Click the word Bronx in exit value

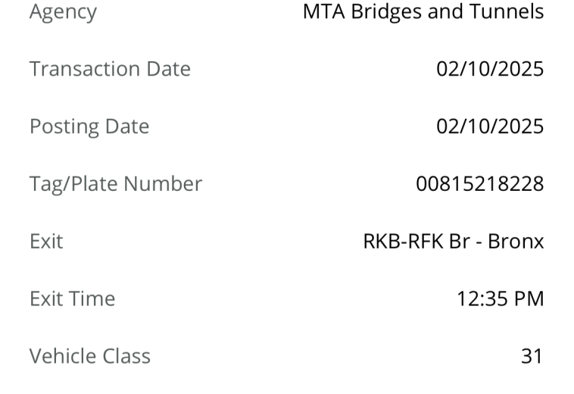(x=516, y=241)
